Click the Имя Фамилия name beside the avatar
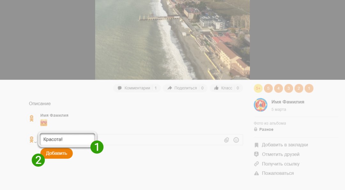 pos(287,102)
